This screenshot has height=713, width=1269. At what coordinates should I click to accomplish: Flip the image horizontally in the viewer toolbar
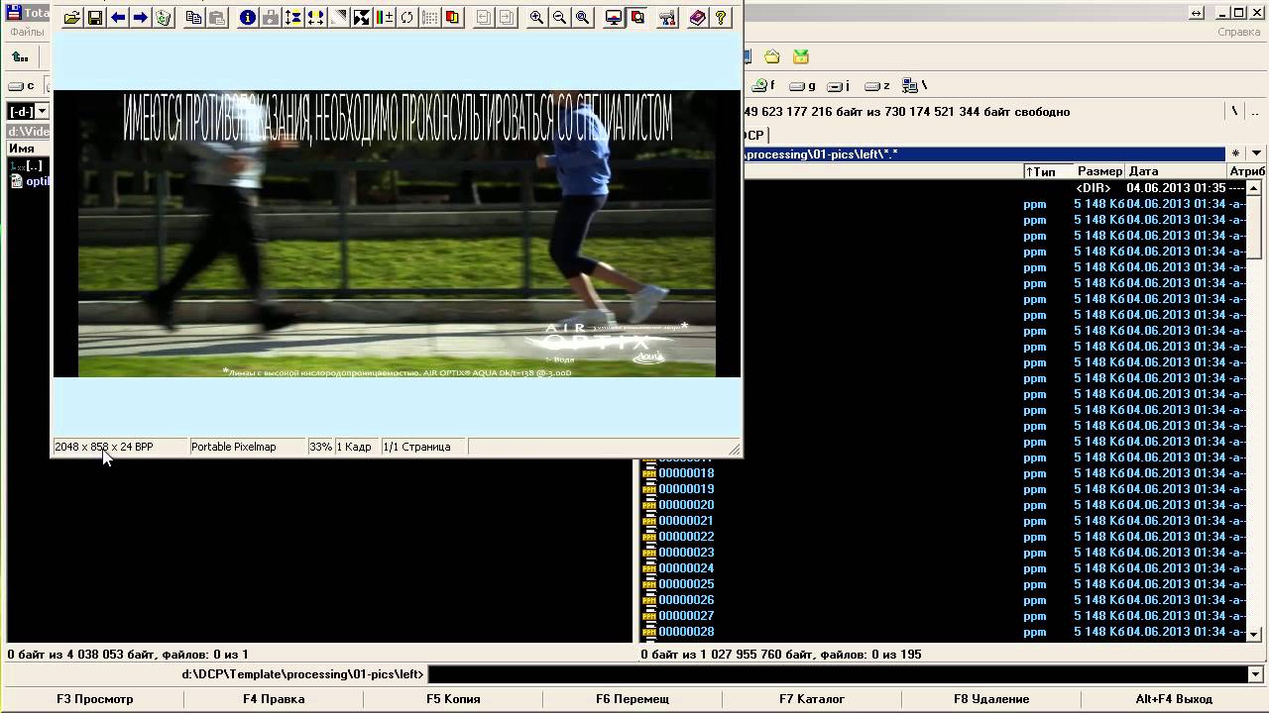[315, 18]
